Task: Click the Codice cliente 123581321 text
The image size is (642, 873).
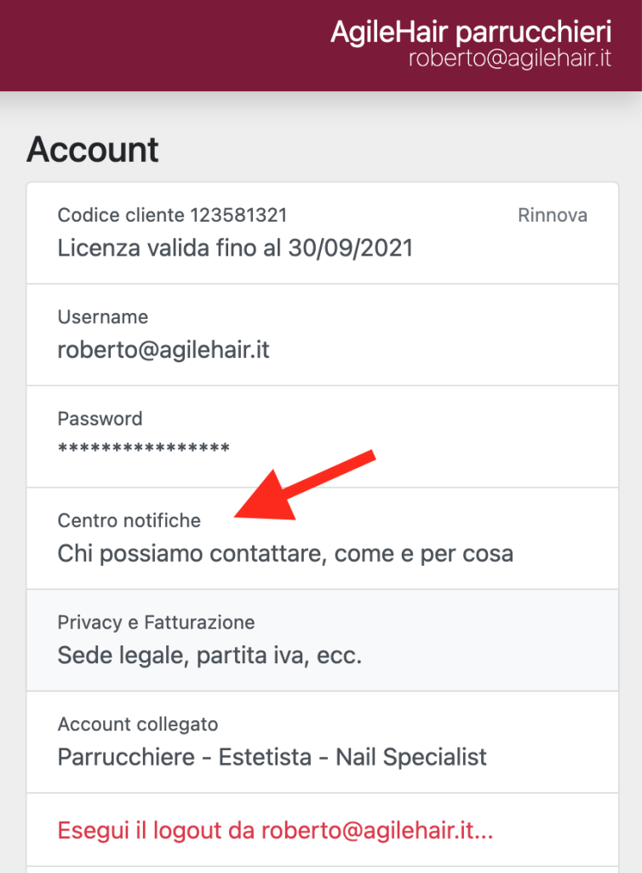Action: [x=172, y=216]
